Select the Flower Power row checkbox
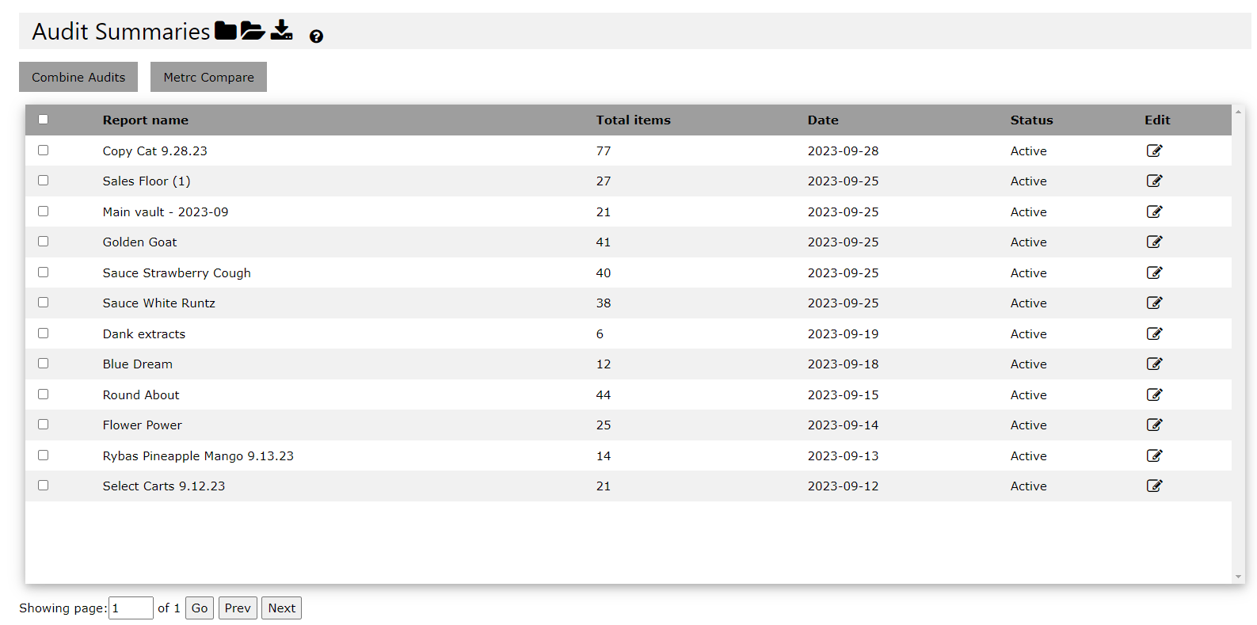This screenshot has height=625, width=1257. [x=44, y=425]
